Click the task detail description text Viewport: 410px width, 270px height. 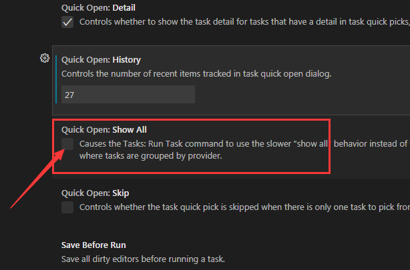pos(240,22)
